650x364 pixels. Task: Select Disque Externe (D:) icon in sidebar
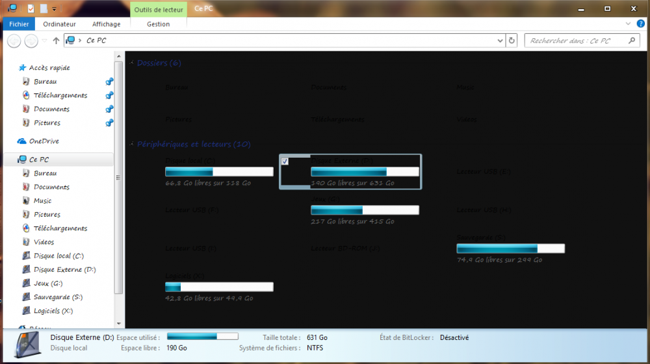point(26,269)
